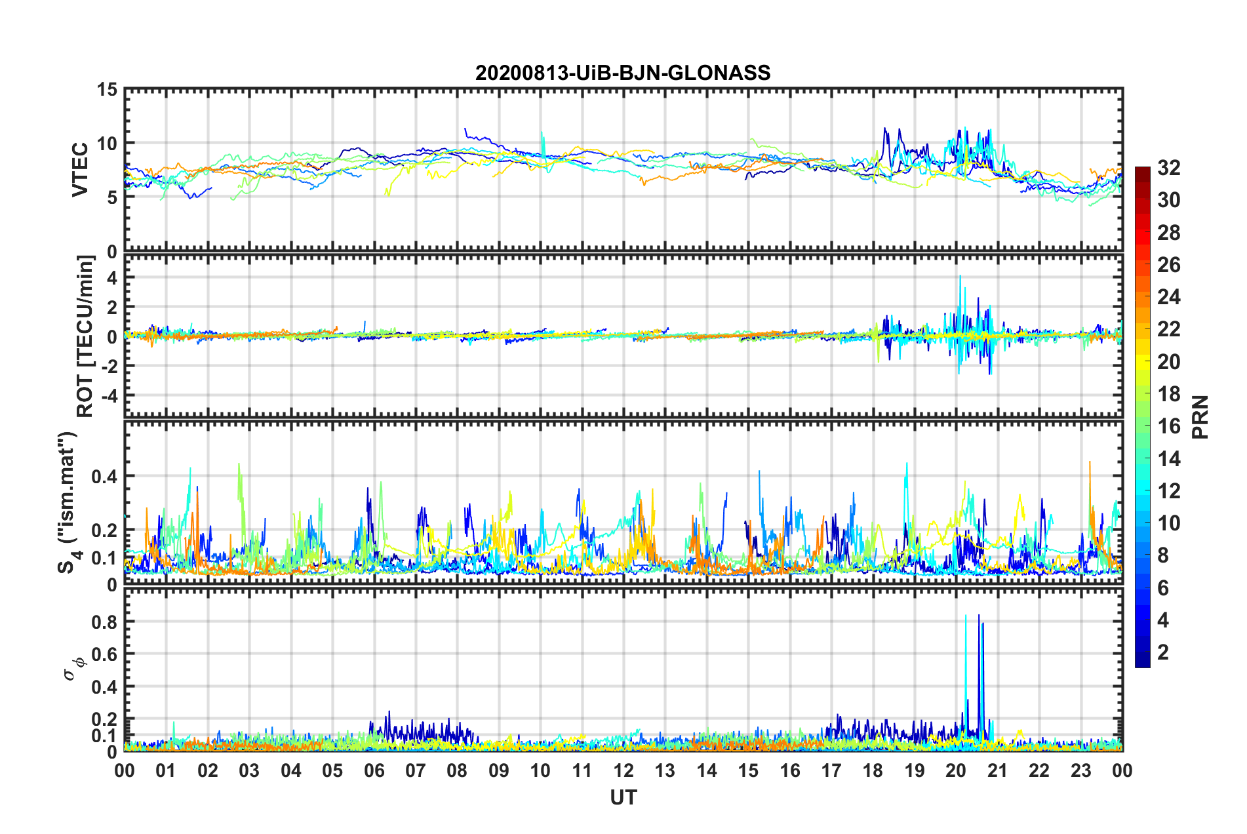Click inside the ROT plot panel
Screen dimensions: 1247x834
pos(623,336)
